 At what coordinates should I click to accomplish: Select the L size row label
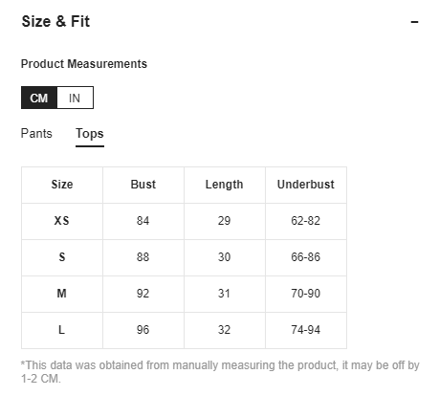pos(61,330)
